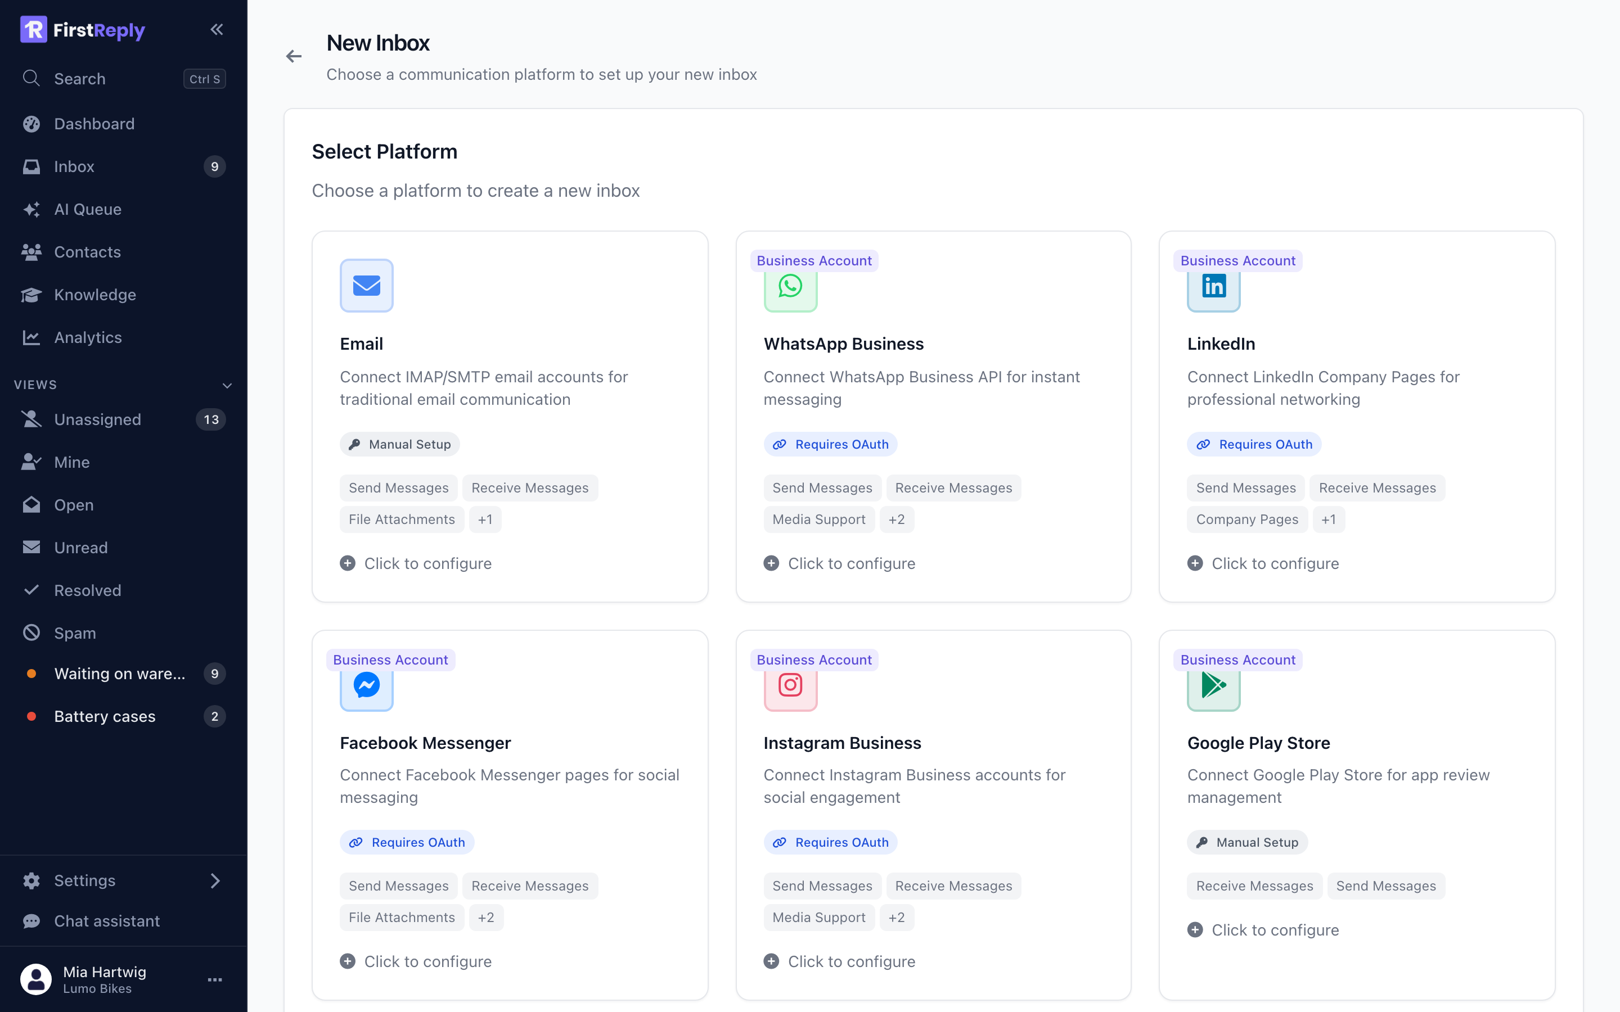Show Resolved conversations

coord(124,591)
